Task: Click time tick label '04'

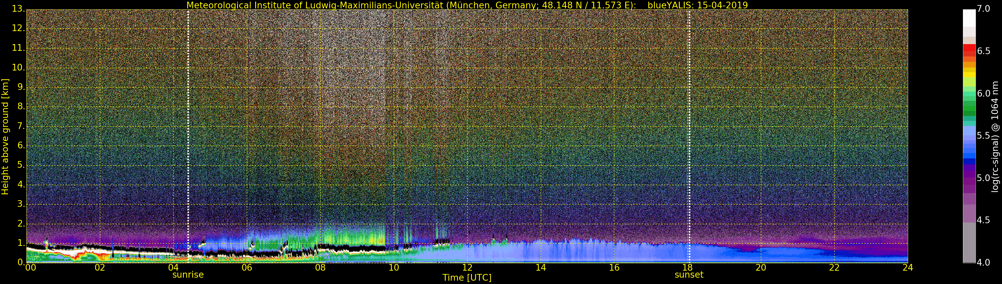Action: 173,268
